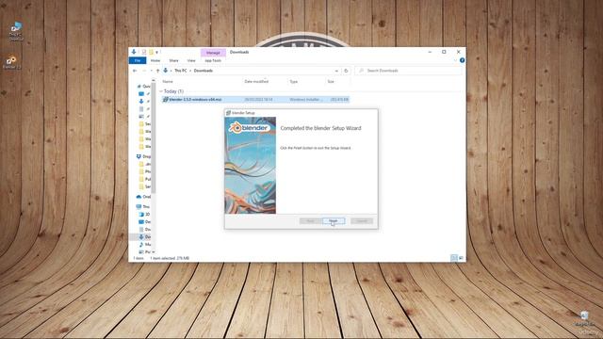The height and width of the screenshot is (339, 603).
Task: Click Downloads in the address breadcrumb
Action: [x=204, y=71]
